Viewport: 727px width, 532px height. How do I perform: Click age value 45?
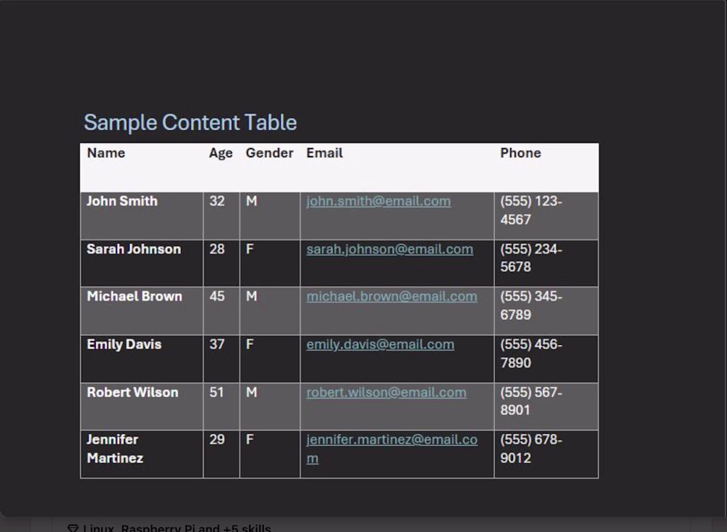click(217, 296)
